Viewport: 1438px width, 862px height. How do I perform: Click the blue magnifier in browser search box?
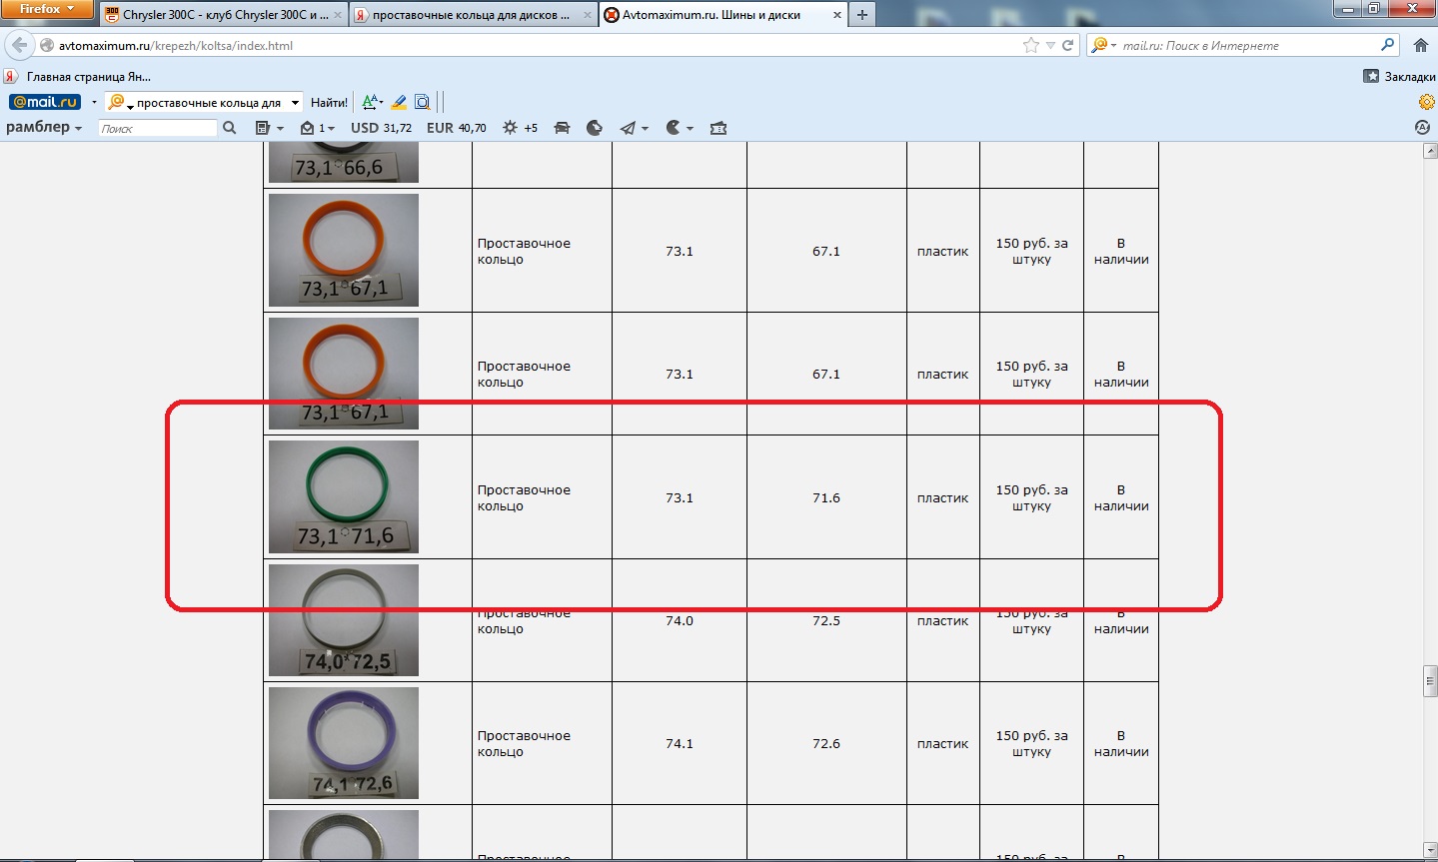click(1387, 44)
